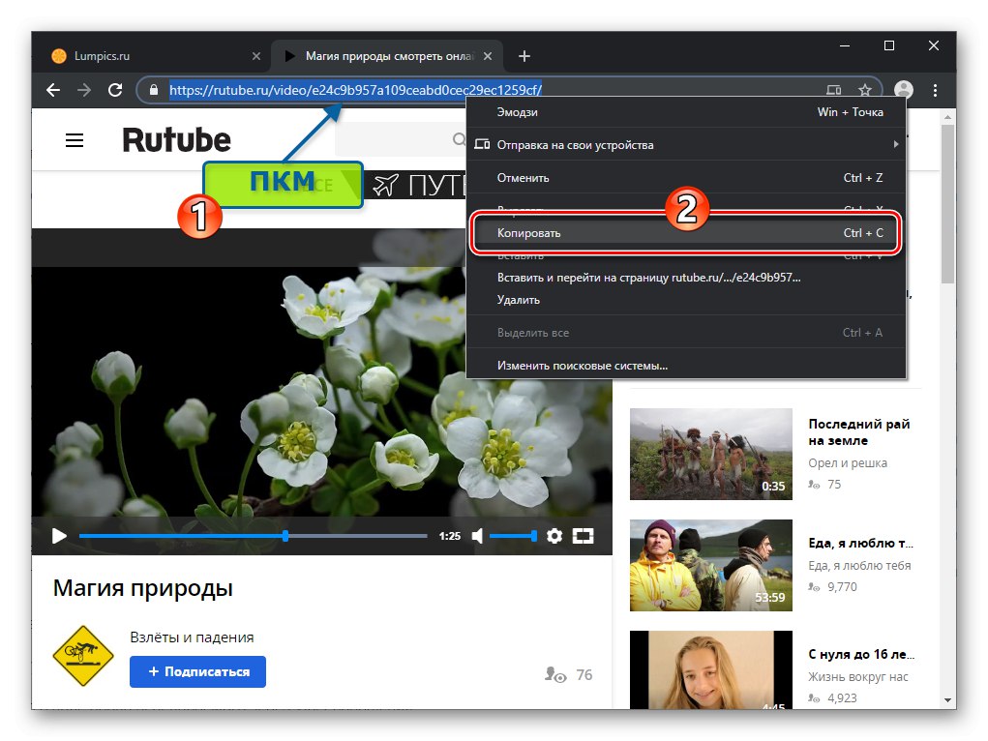The width and height of the screenshot is (988, 741).
Task: Open Изменить поисковые системы option
Action: tap(686, 366)
